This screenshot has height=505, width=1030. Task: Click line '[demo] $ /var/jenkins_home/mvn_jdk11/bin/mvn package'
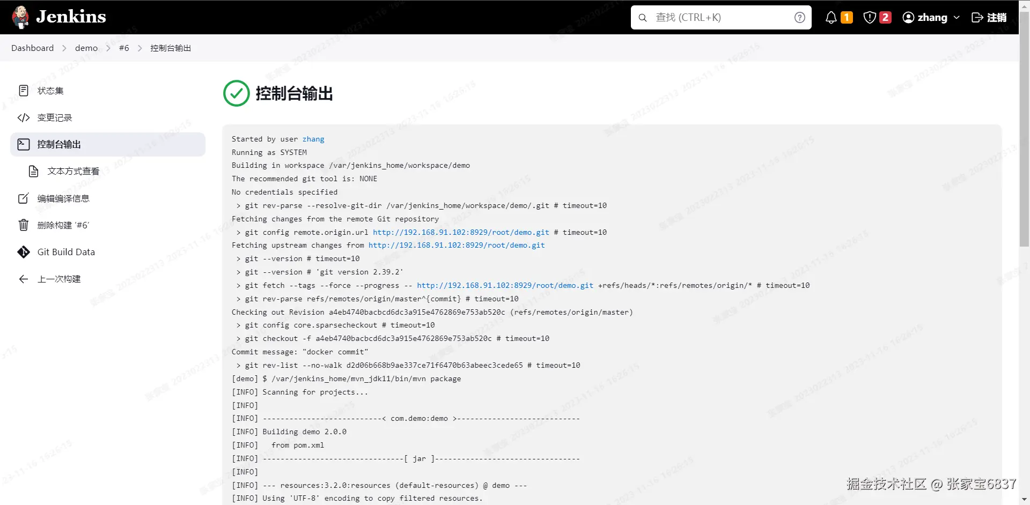(x=347, y=378)
